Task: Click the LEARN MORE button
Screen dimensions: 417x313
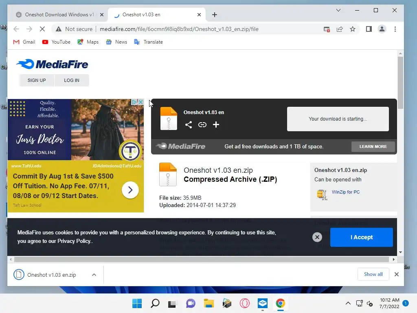Action: (373, 147)
